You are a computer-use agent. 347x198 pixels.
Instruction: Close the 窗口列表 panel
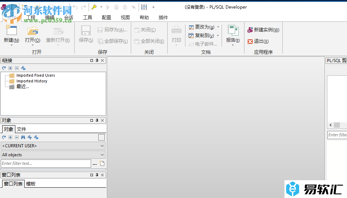(103, 175)
